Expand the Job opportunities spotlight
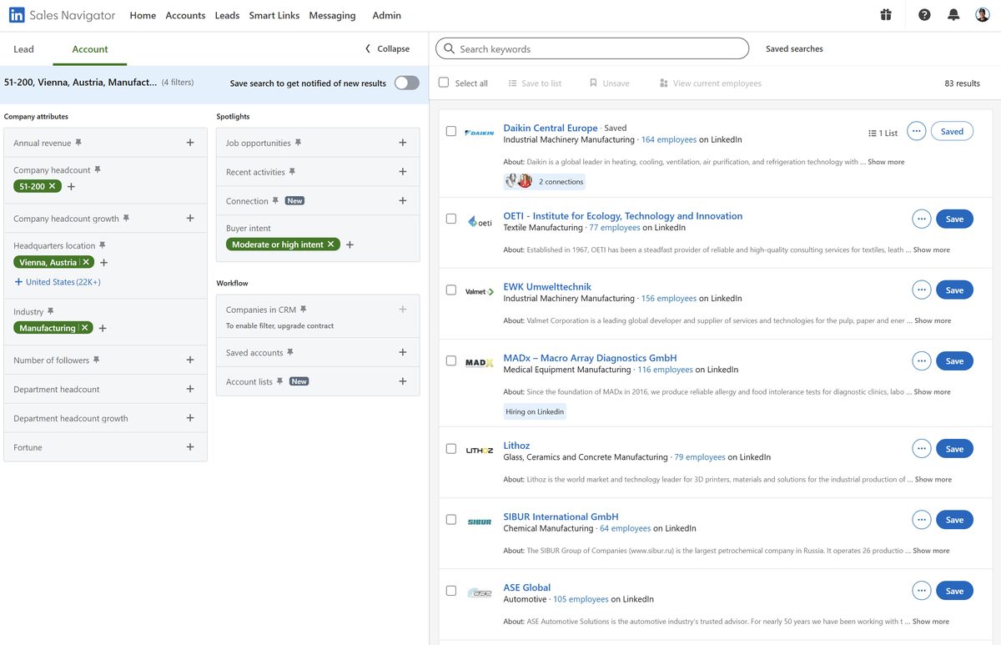 point(402,142)
